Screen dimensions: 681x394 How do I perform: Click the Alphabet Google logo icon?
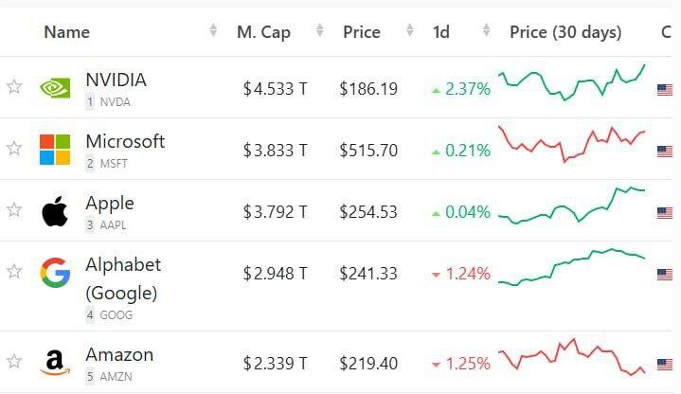pos(55,273)
